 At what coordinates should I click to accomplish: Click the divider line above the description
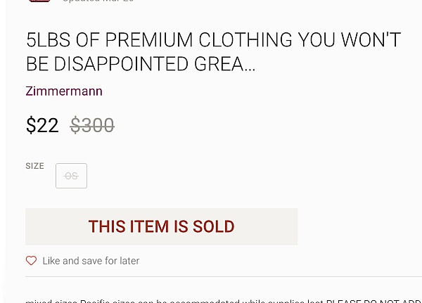224,276
